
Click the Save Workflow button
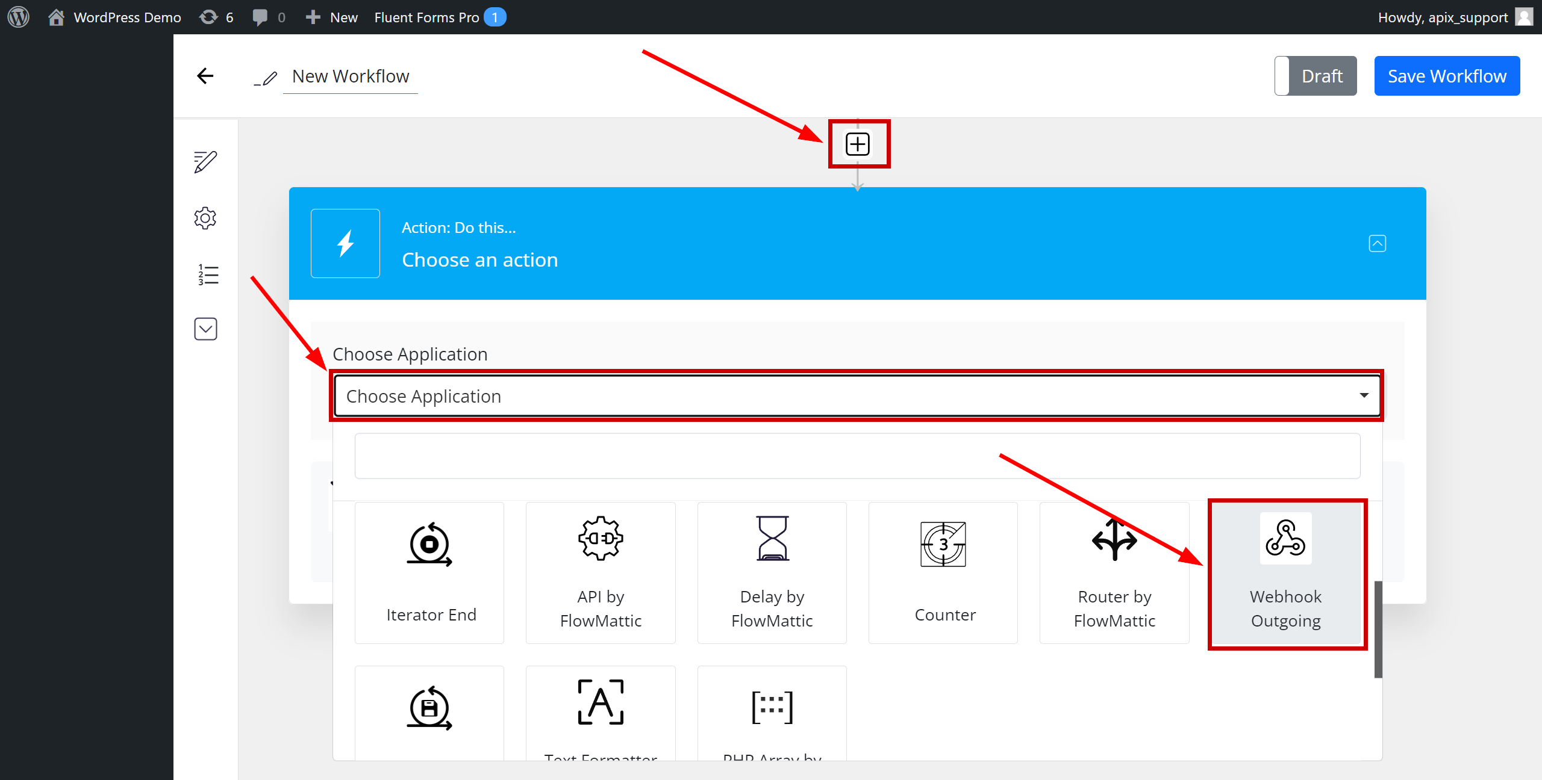tap(1447, 76)
